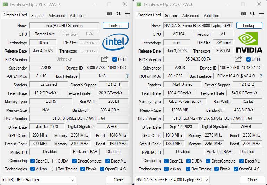Click the Bus Interface question mark for NVIDIA
Viewport: 267px width, 185px height.
click(261, 76)
